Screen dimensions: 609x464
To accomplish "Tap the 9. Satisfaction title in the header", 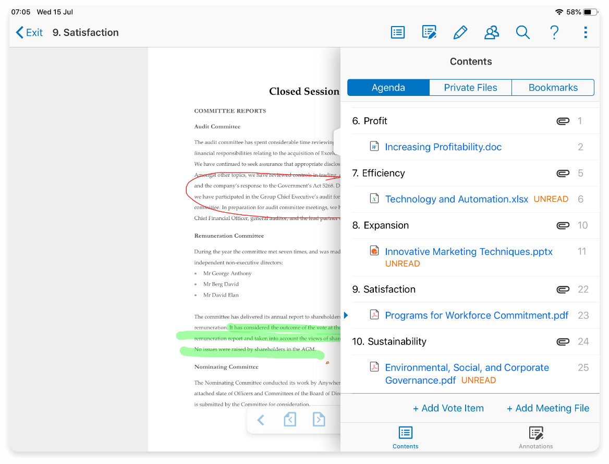I will tap(86, 33).
